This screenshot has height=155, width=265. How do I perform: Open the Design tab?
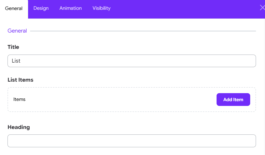coord(41,8)
